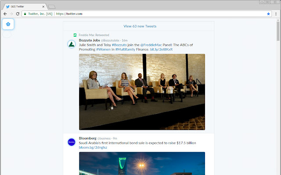Click the #Multifamily hashtag
This screenshot has height=175, width=281.
(125, 49)
